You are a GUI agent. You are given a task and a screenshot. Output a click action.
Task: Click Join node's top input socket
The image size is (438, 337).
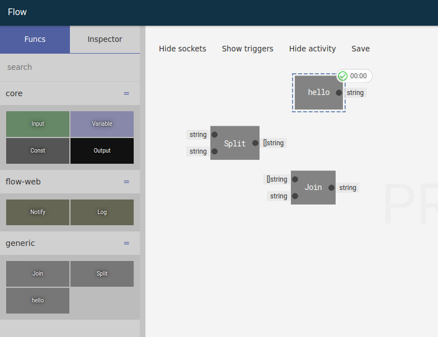point(295,179)
